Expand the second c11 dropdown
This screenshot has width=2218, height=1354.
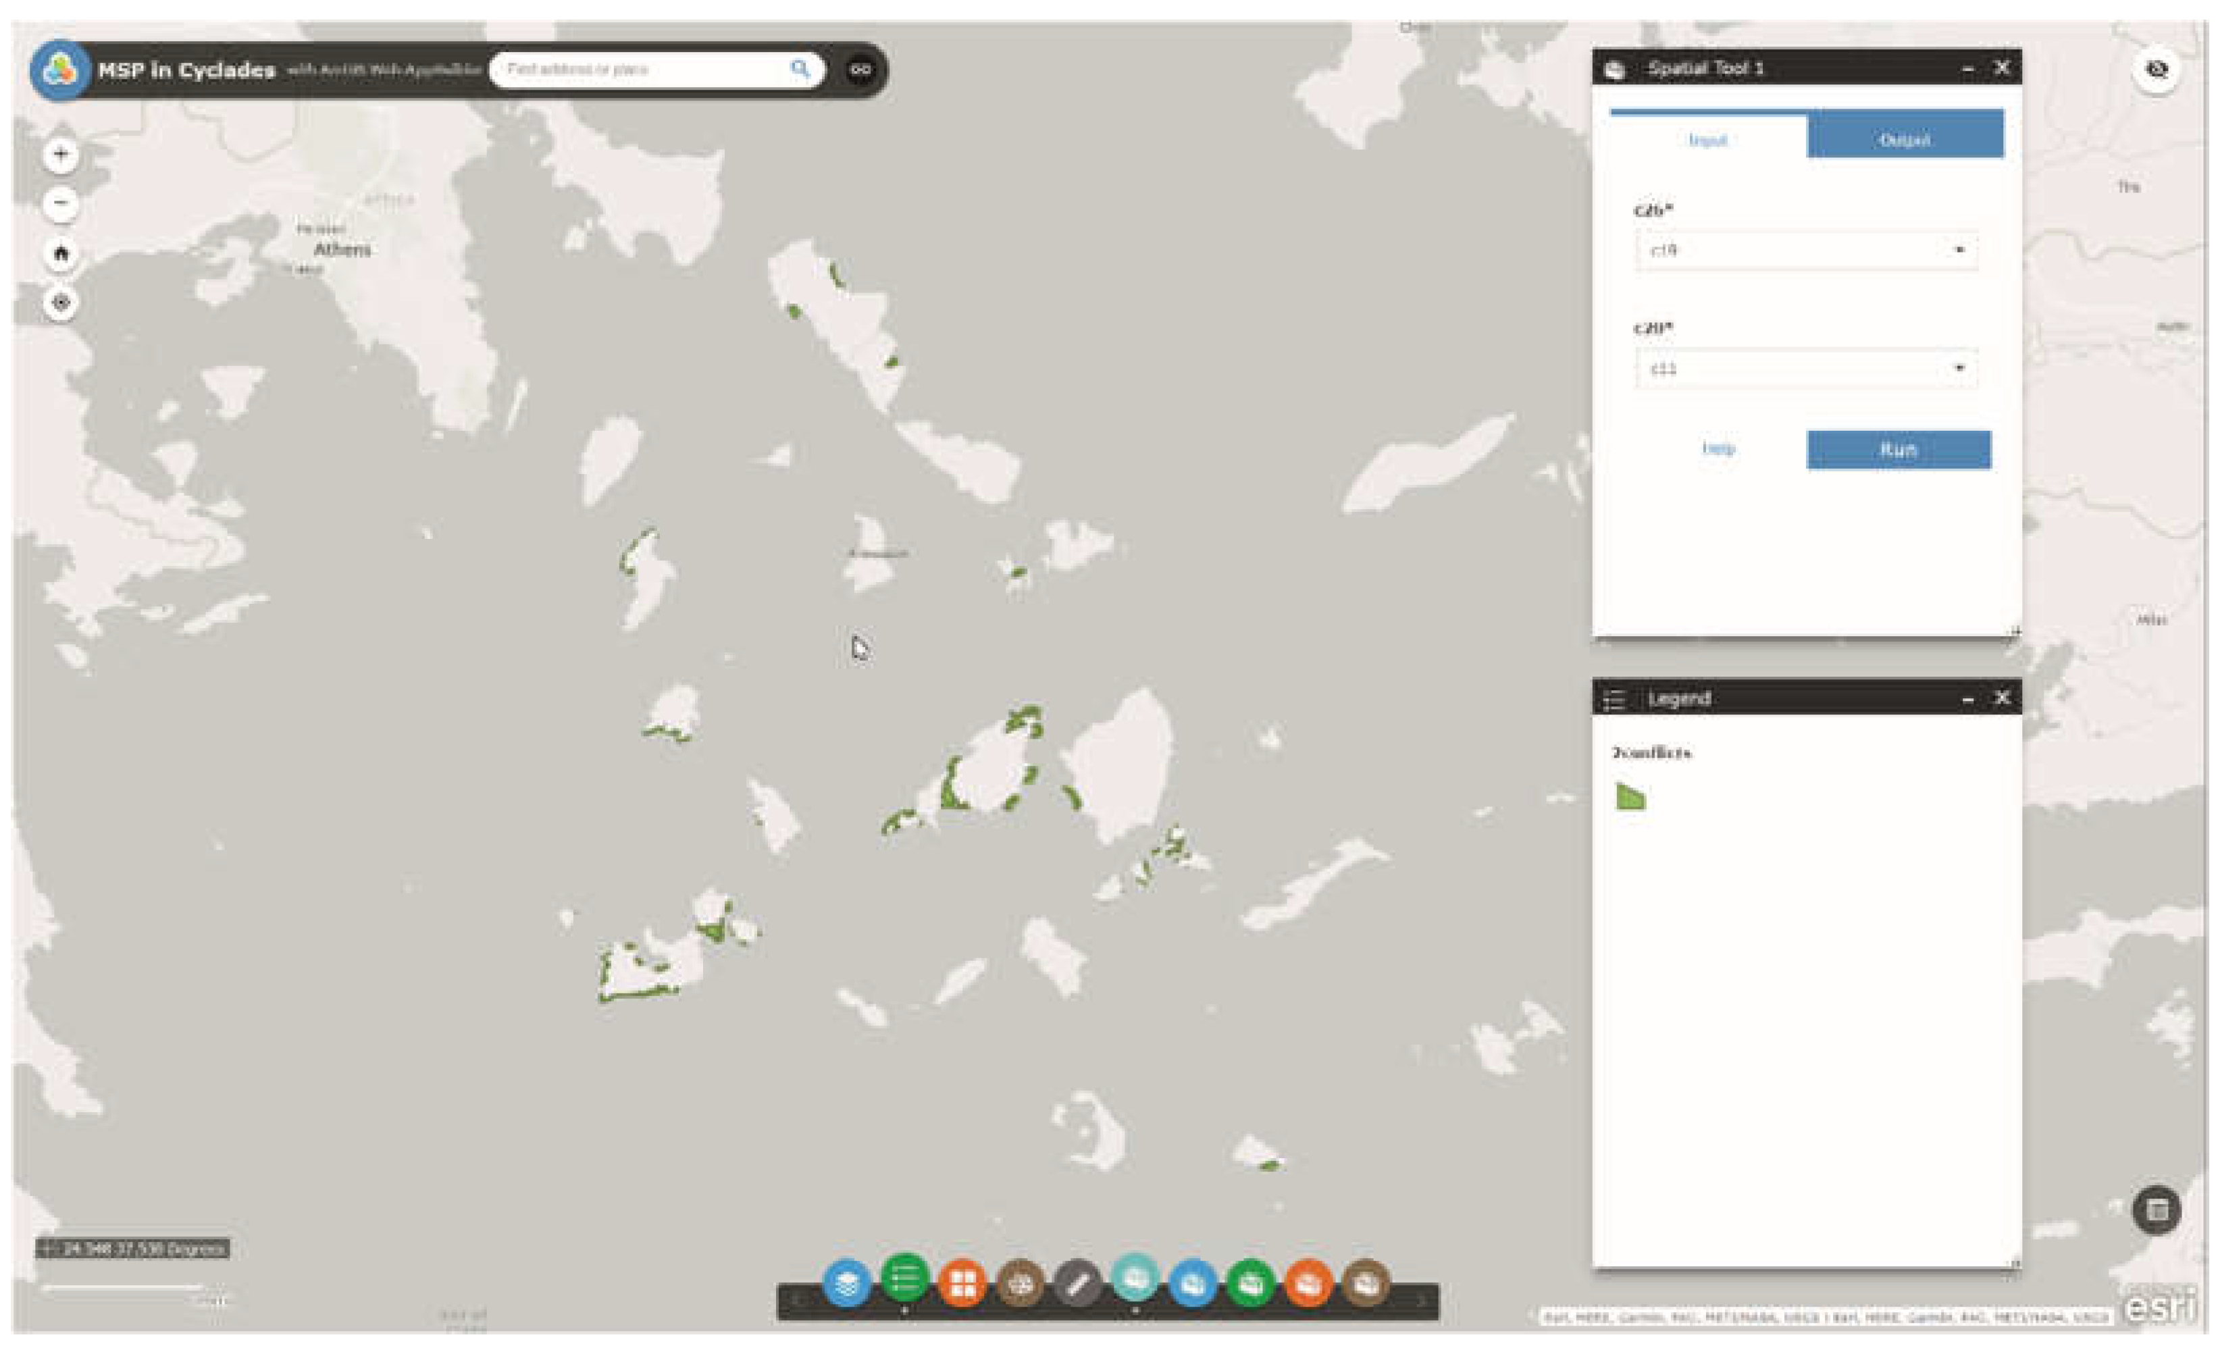coord(1806,368)
